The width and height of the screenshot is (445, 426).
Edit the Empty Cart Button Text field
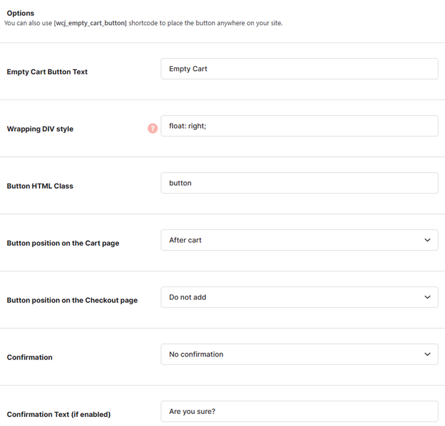pyautogui.click(x=299, y=69)
